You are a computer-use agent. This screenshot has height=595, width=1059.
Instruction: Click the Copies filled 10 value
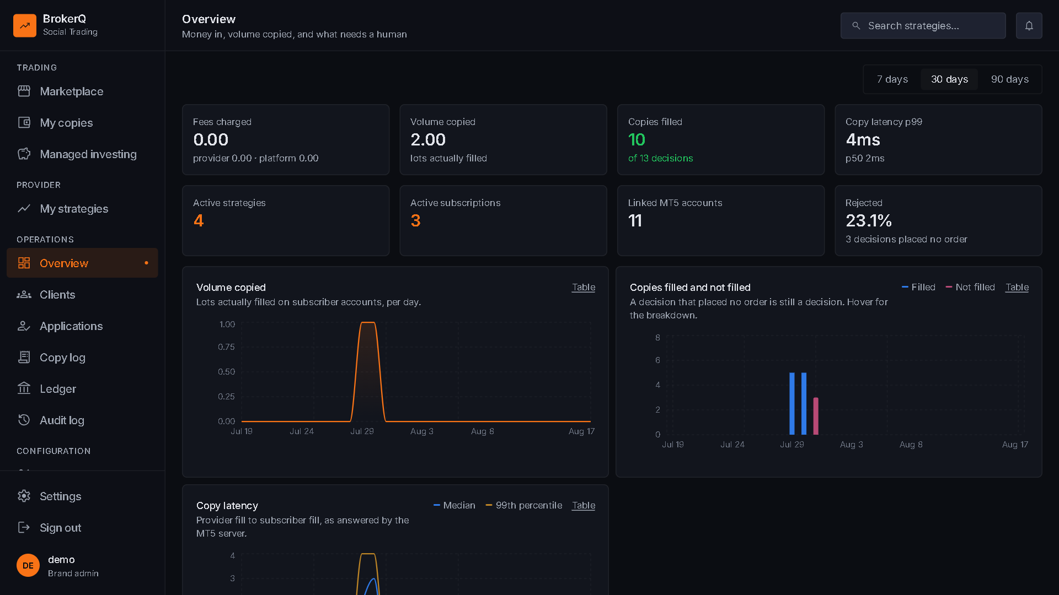(x=637, y=139)
